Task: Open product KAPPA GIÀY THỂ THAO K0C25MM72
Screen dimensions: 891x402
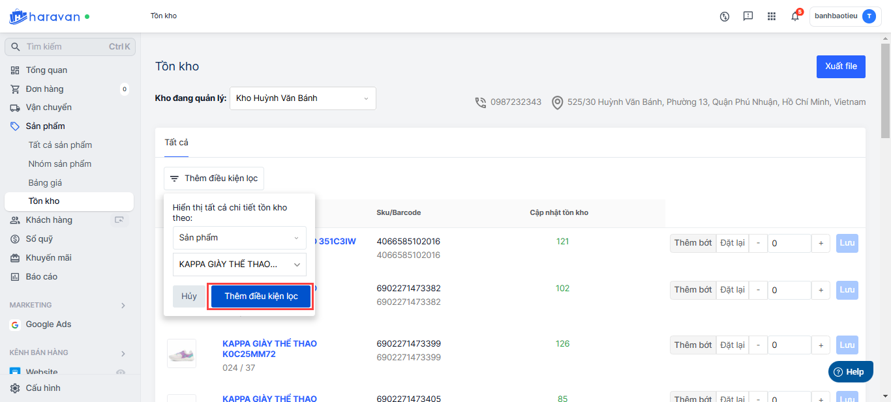Action: [x=269, y=349]
